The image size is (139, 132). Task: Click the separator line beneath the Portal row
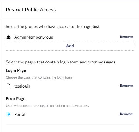click(x=70, y=124)
